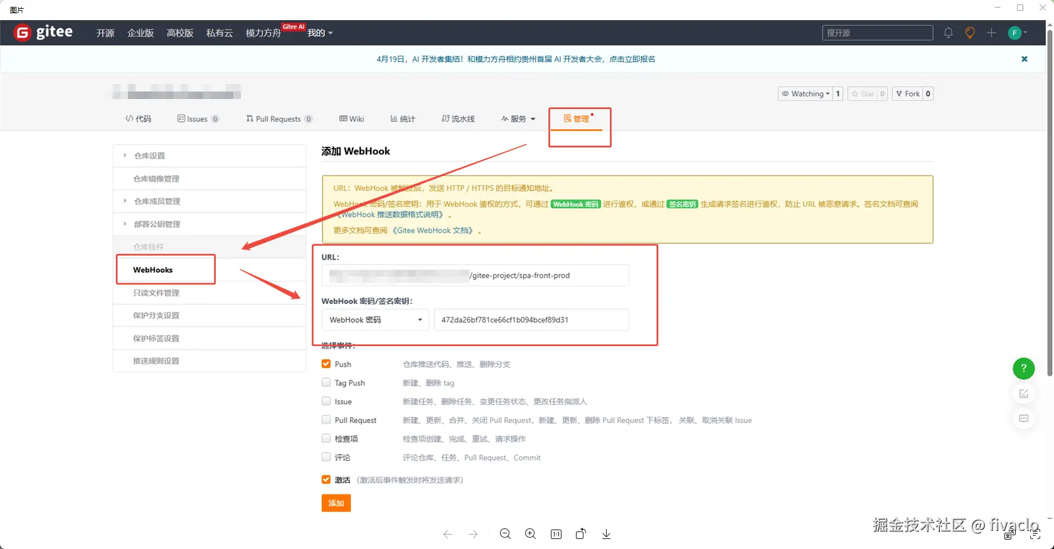Zoom in the image viewer
This screenshot has width=1054, height=549.
[531, 534]
